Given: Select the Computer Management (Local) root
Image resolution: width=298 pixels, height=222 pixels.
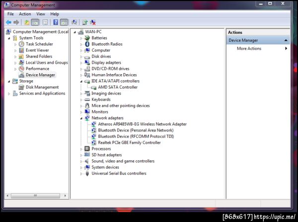Looking at the screenshot, I should pos(41,32).
